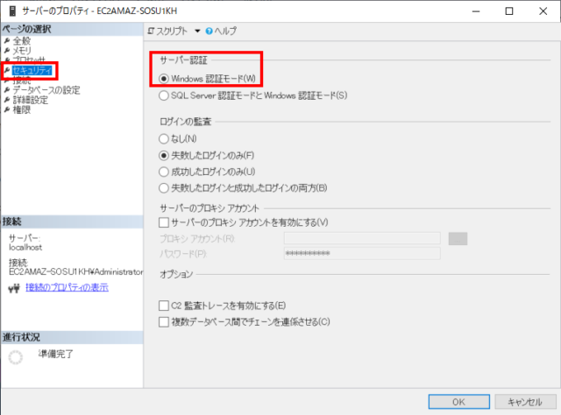Viewport: 561px width, 415px height.
Task: Click the localhost server name text
Action: click(x=25, y=248)
